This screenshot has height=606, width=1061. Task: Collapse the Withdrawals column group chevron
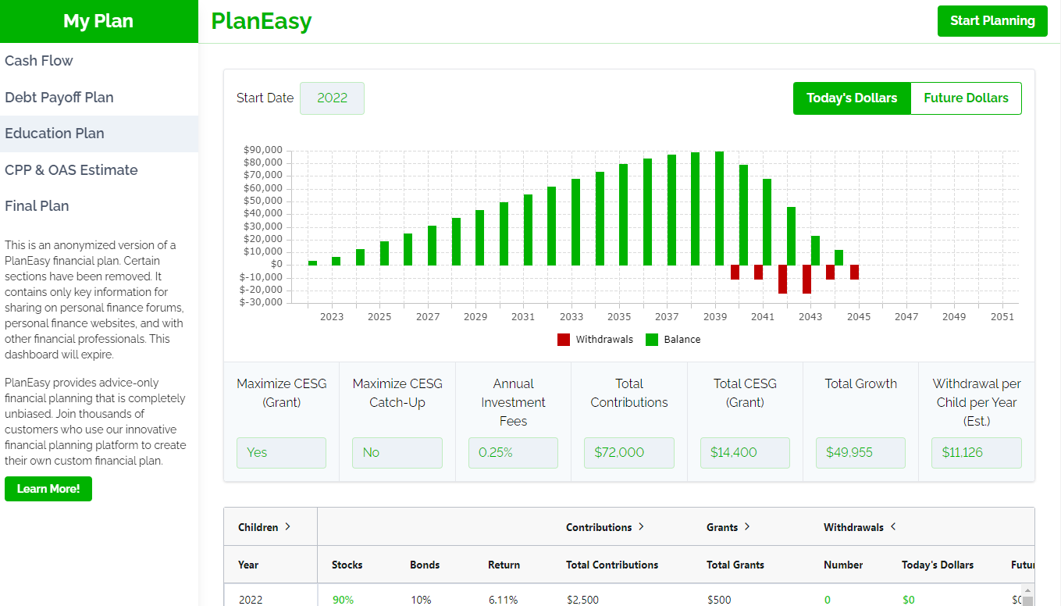[893, 527]
